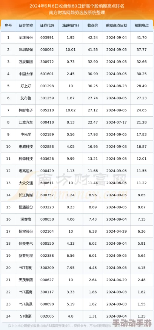Click stock code 603991

pyautogui.click(x=47, y=38)
